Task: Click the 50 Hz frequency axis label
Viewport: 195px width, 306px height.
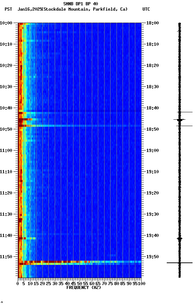Action: (79, 284)
